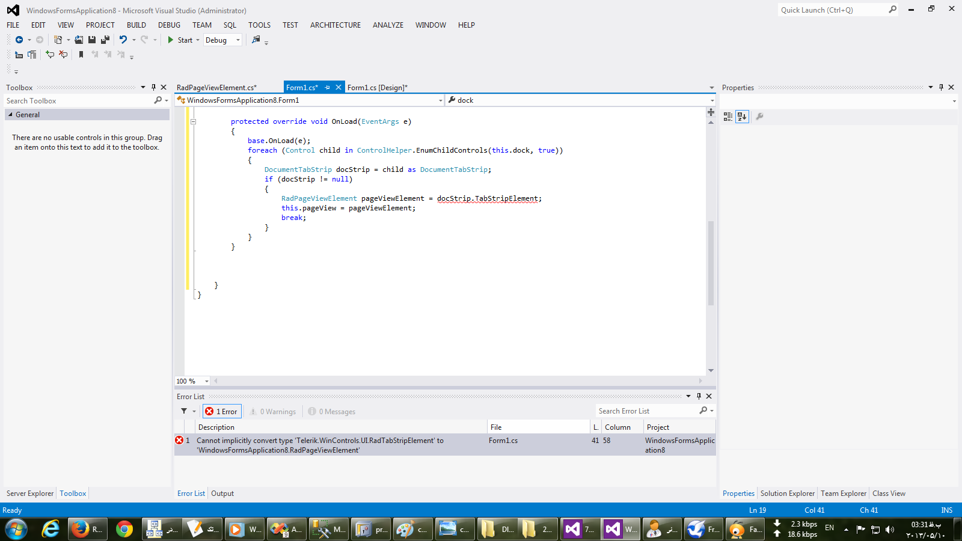Click the comment selected lines icon
This screenshot has height=541, width=962.
tap(50, 55)
